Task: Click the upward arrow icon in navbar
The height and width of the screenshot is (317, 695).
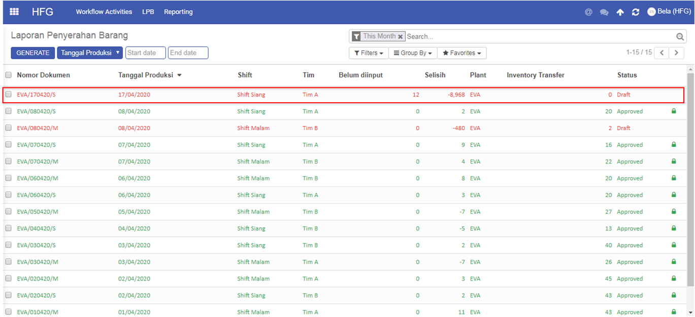Action: pos(620,12)
